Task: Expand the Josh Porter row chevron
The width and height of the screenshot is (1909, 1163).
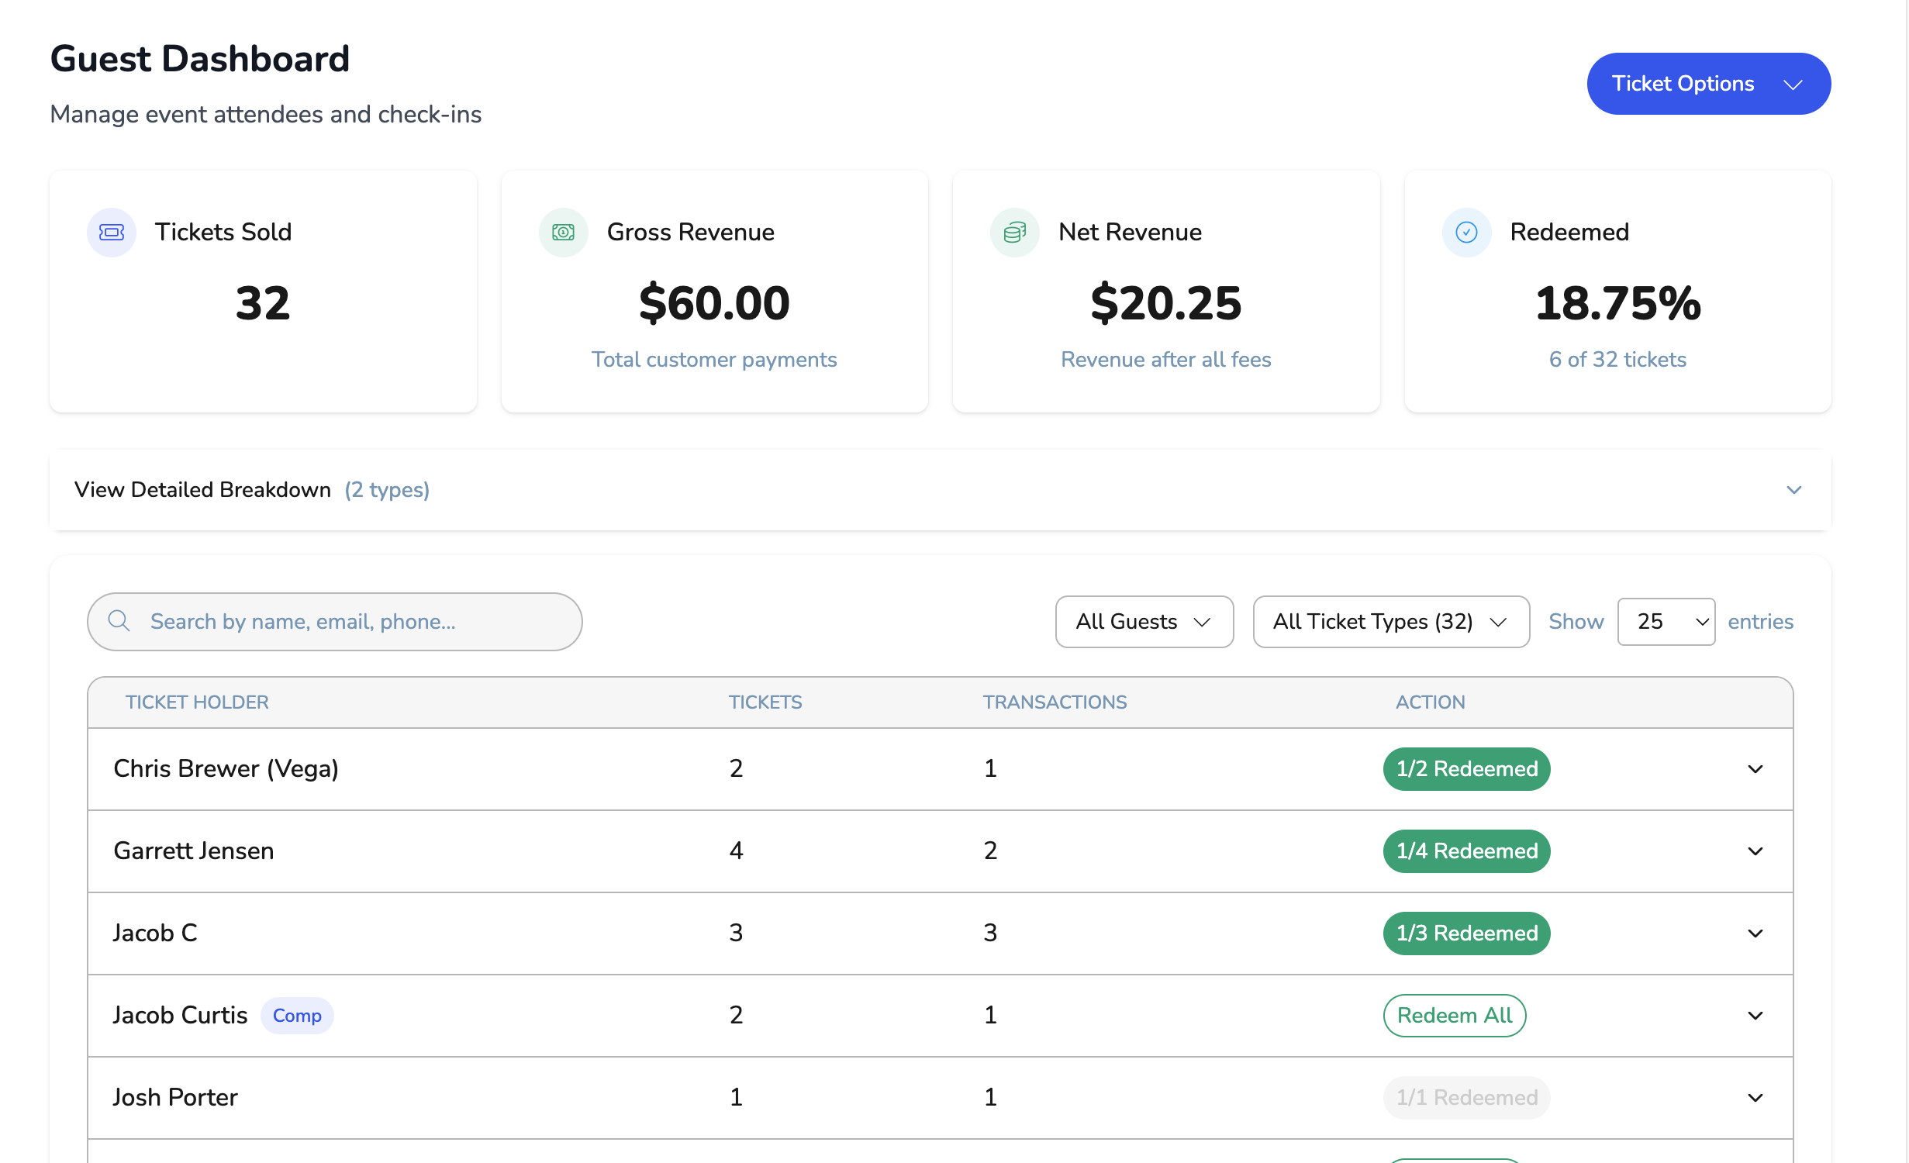Action: click(1755, 1098)
